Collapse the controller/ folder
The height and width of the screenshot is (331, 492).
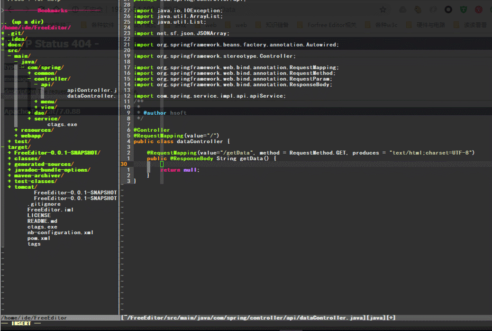tap(52, 79)
